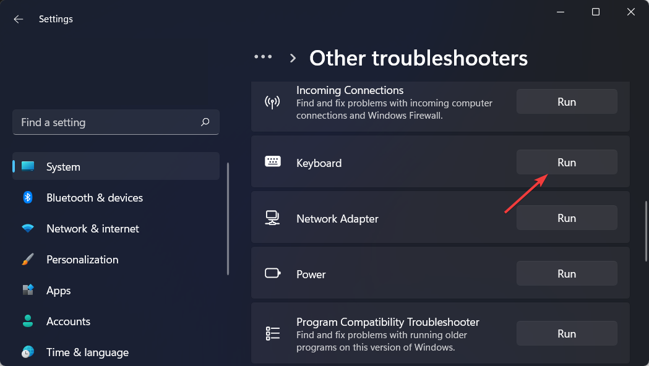Switch to the Accounts settings page
The height and width of the screenshot is (366, 649).
(68, 321)
